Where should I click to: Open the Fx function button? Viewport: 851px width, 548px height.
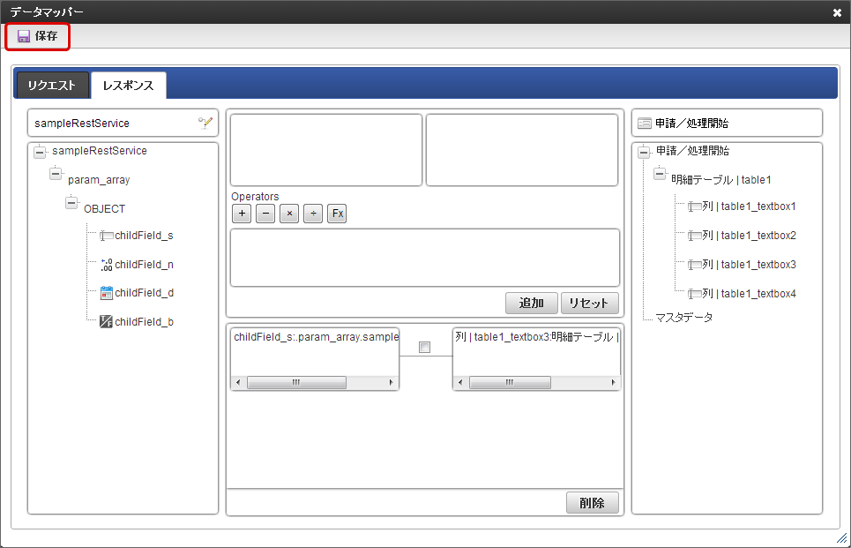tap(337, 214)
